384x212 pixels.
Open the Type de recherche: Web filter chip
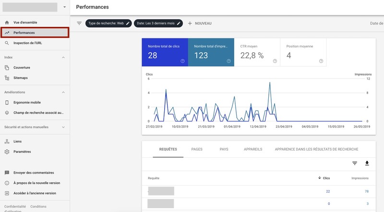pyautogui.click(x=108, y=23)
